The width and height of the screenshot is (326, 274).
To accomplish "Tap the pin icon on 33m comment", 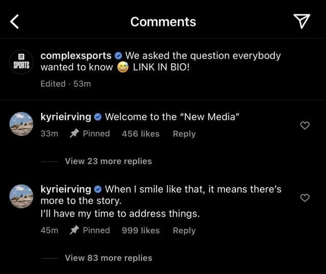I will coord(74,133).
